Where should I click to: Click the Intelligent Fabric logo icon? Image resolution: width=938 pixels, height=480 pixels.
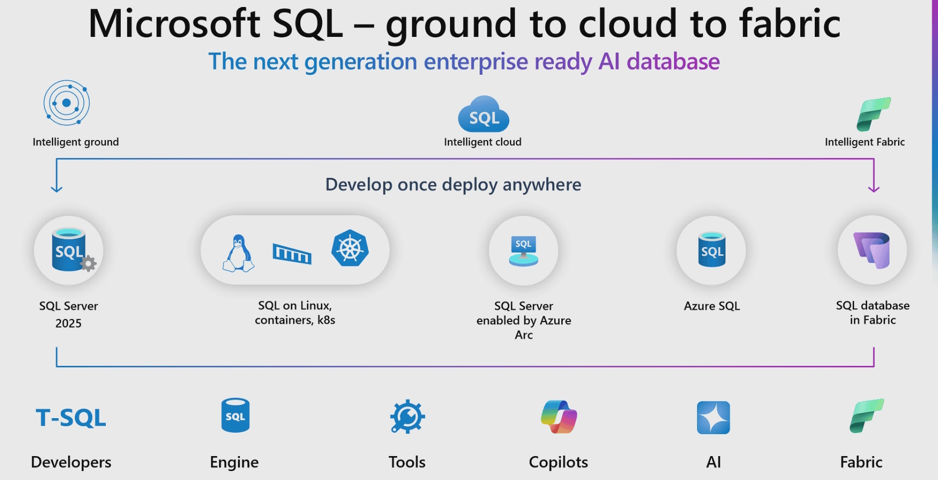pyautogui.click(x=873, y=114)
